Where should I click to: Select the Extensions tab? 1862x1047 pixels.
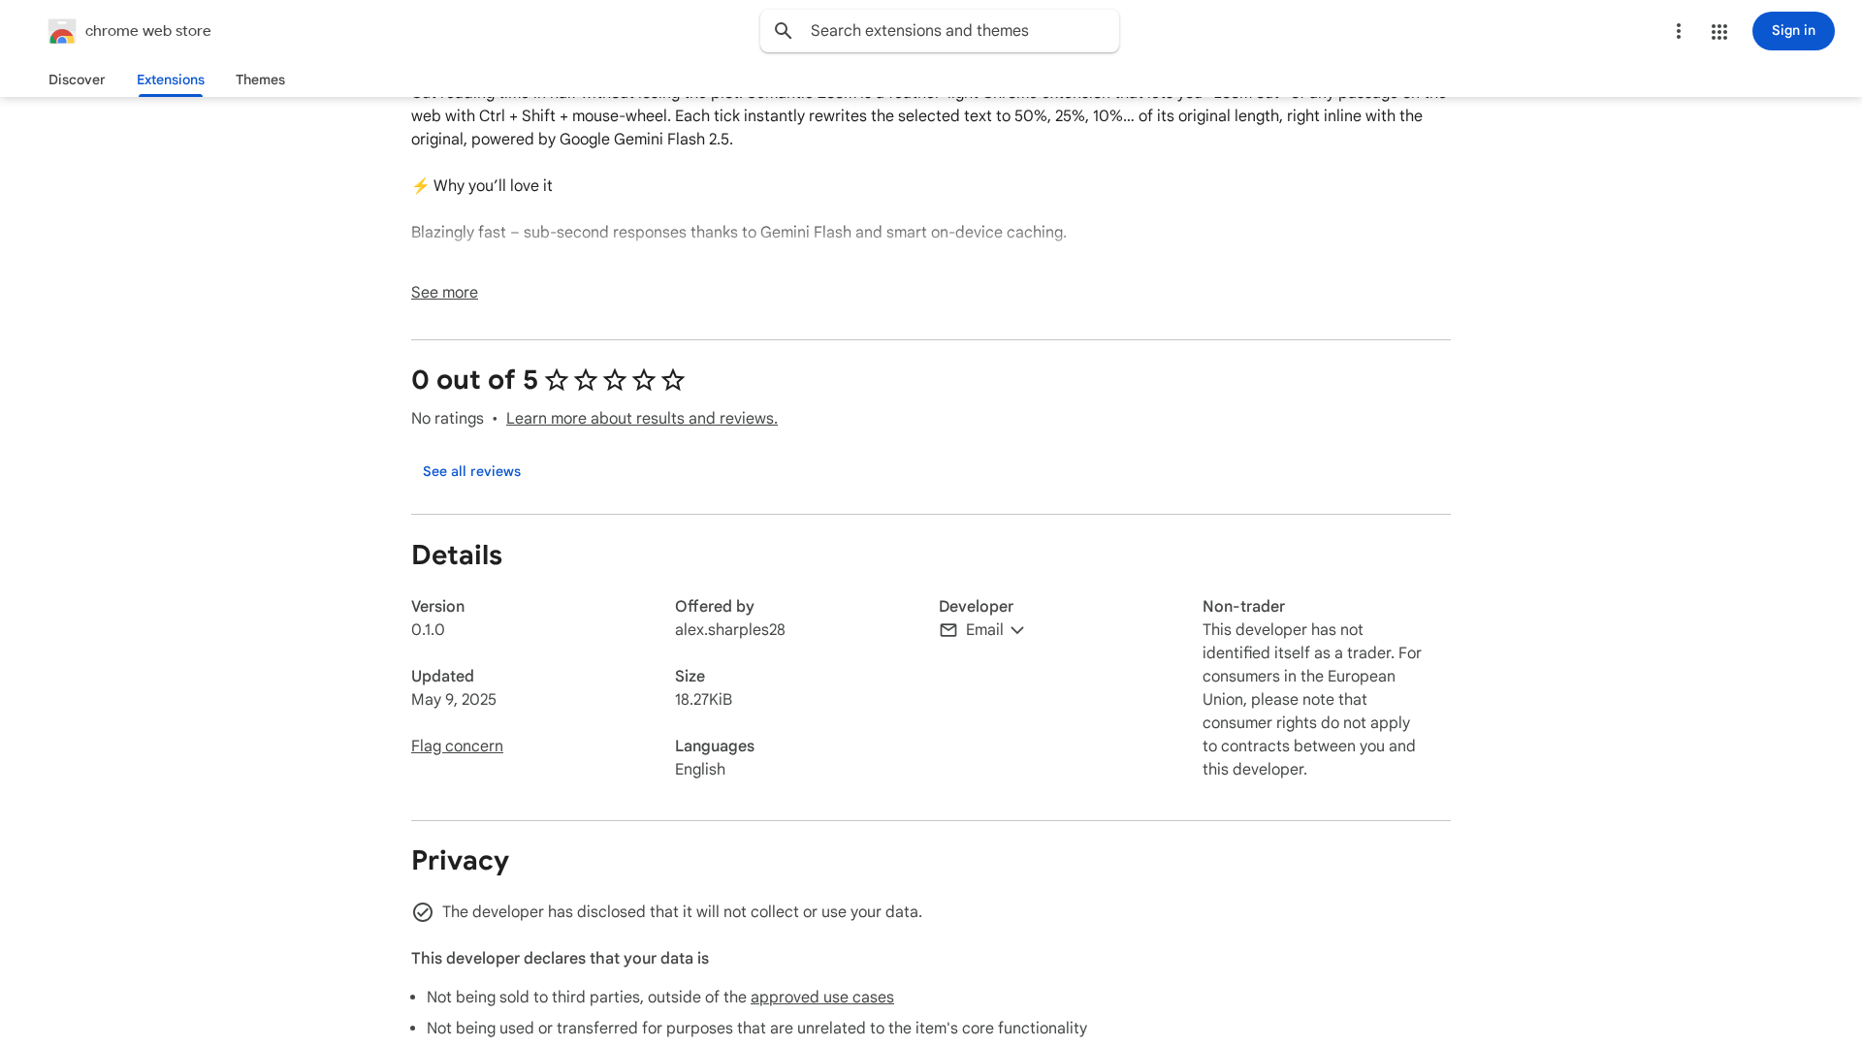(x=171, y=79)
